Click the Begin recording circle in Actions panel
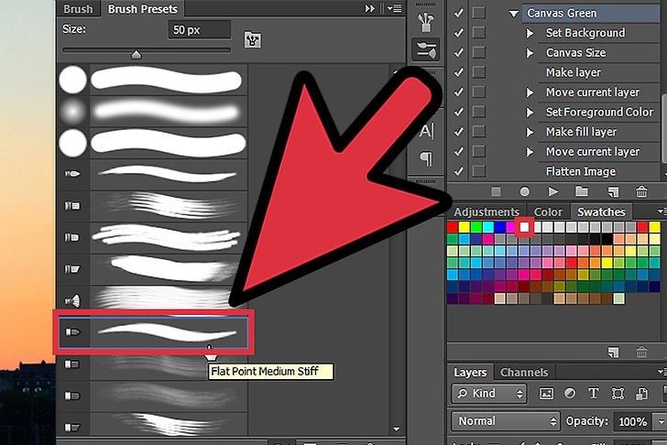 pyautogui.click(x=525, y=191)
